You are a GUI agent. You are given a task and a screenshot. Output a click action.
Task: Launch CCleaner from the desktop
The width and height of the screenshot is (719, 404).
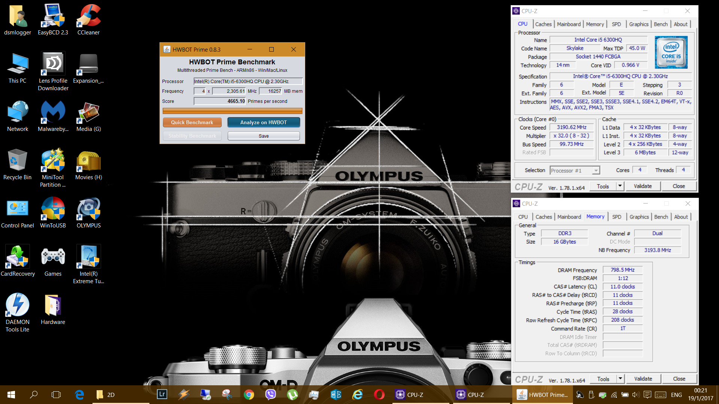click(x=88, y=20)
